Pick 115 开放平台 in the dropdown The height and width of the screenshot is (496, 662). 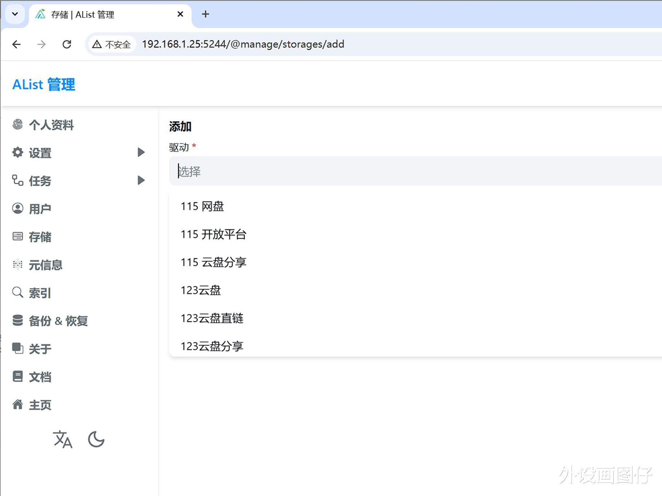tap(214, 234)
